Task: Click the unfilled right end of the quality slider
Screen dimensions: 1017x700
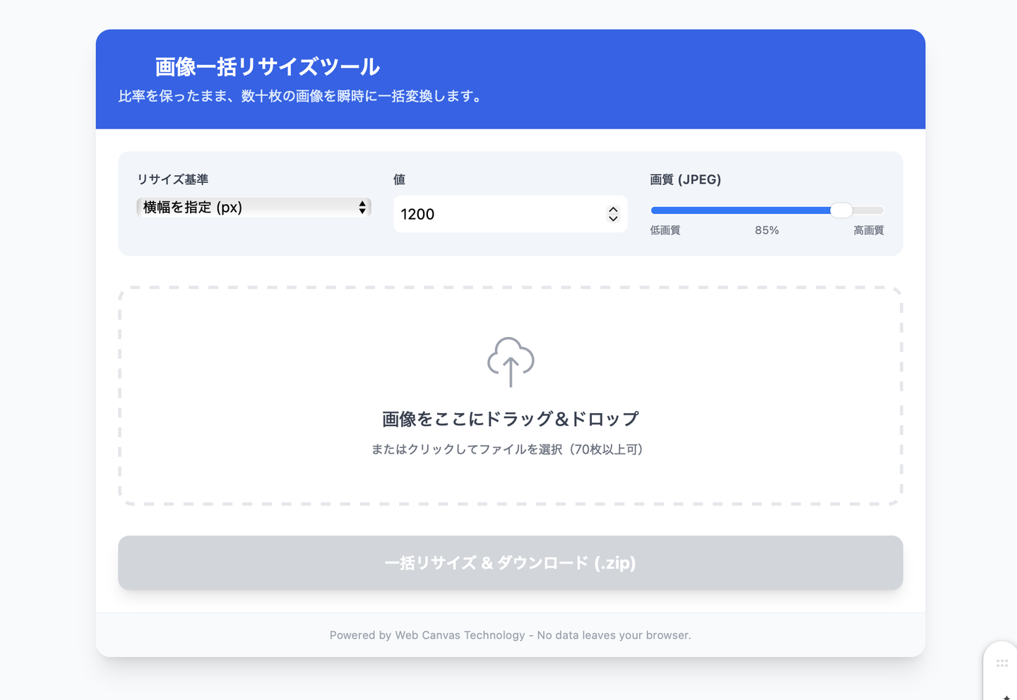Action: click(870, 210)
